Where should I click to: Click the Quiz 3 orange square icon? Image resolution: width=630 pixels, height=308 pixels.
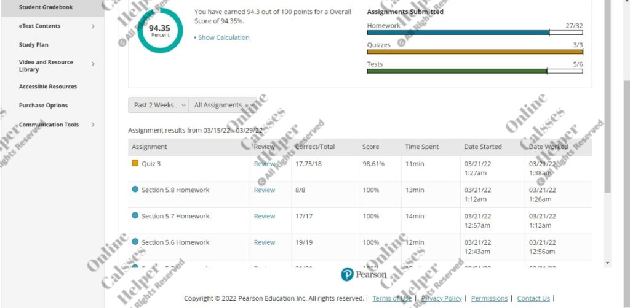coord(135,164)
